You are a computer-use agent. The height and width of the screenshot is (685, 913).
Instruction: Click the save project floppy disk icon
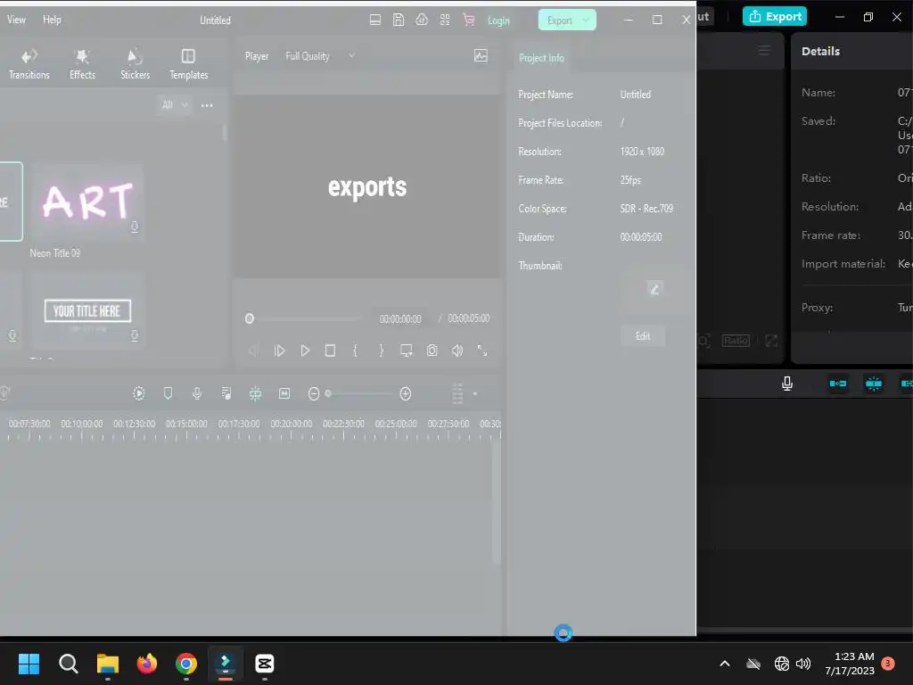[x=399, y=20]
